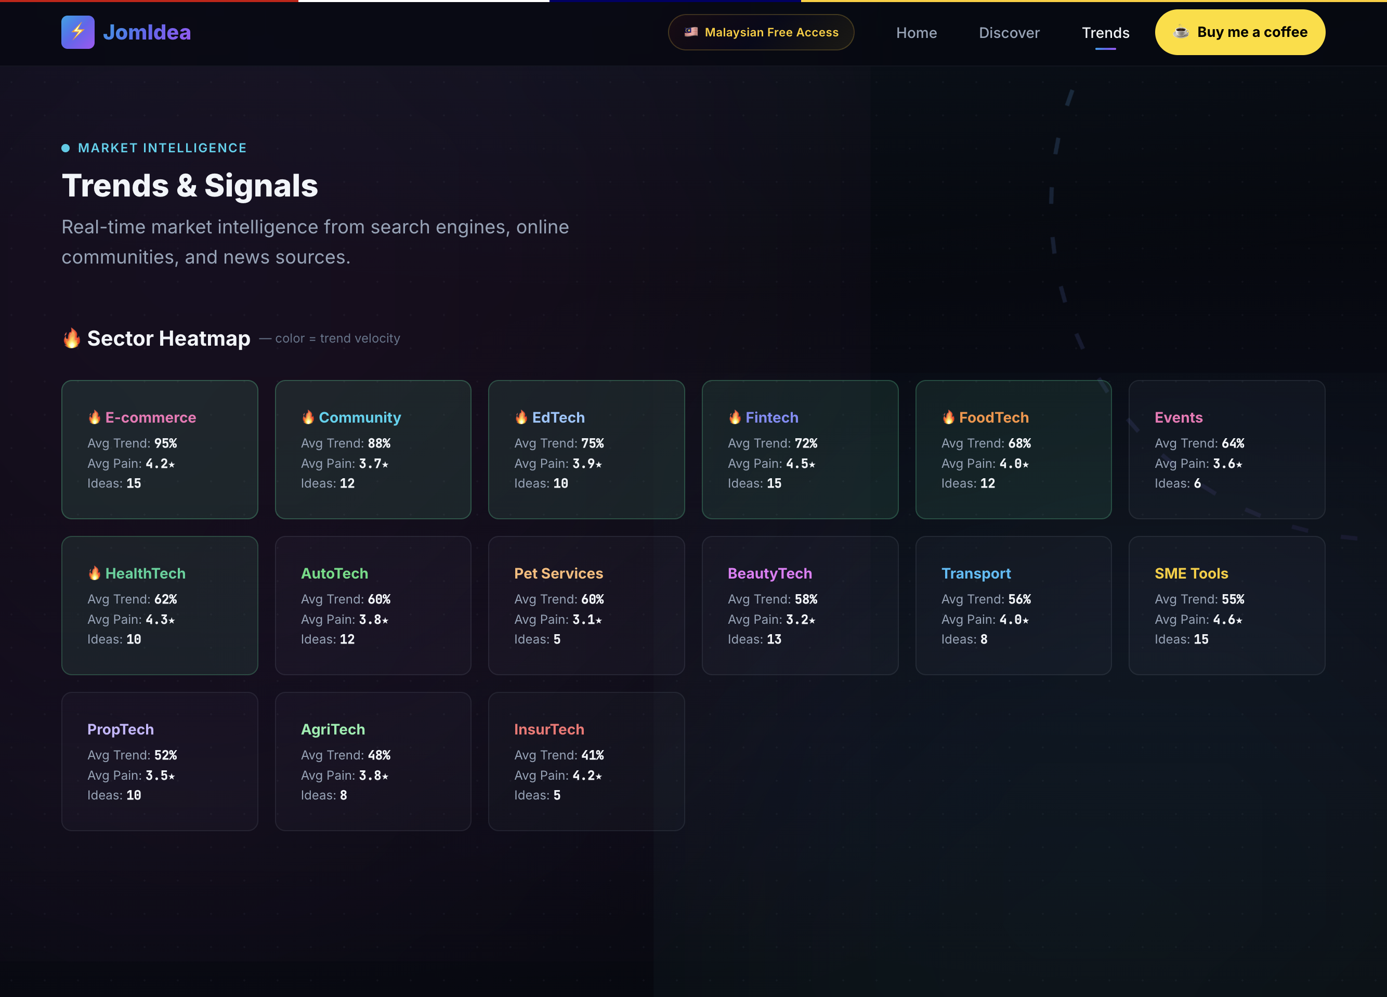Screen dimensions: 1387x997
Task: Select the Trends nav tab
Action: (1105, 32)
